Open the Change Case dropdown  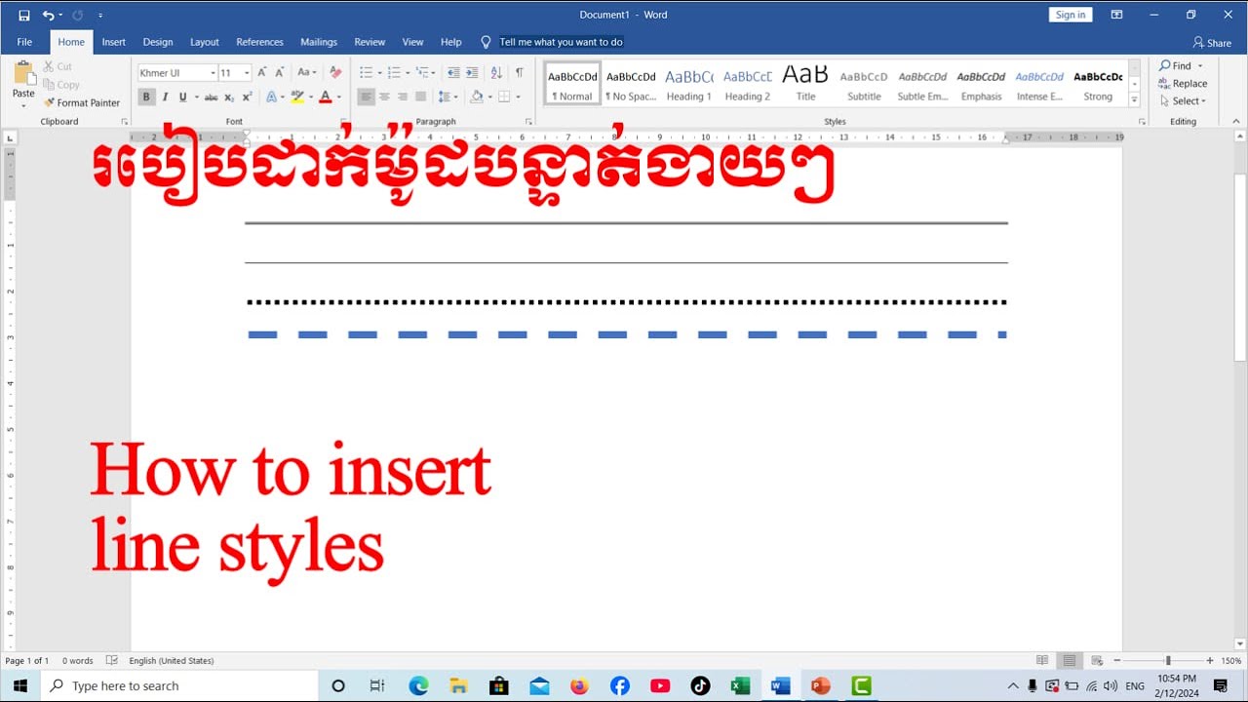click(x=307, y=72)
